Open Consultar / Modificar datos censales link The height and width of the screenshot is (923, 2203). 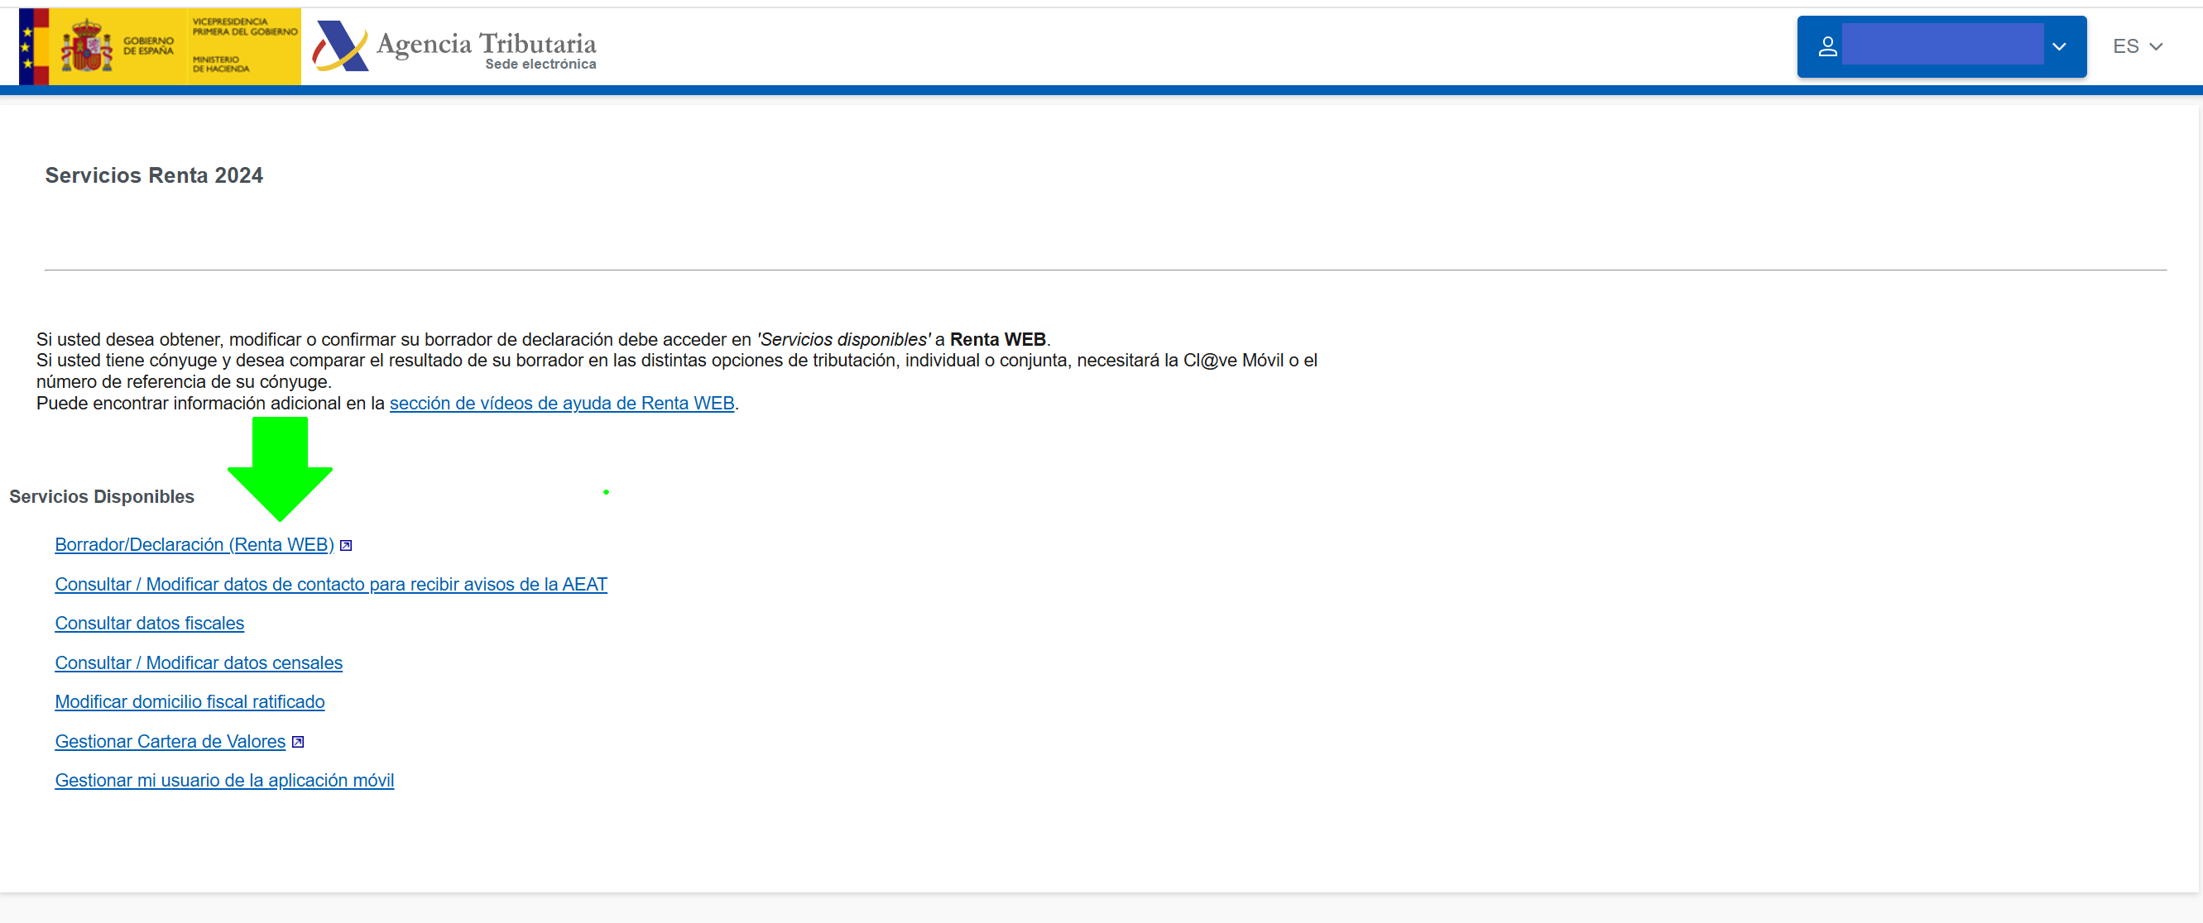[199, 662]
